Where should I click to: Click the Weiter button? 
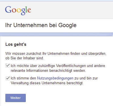[16, 98]
